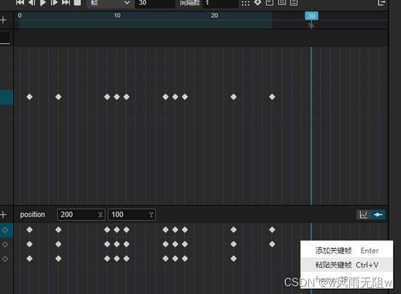Select highlighted property row keyframe at frame 10
401x294 pixels.
click(x=117, y=230)
